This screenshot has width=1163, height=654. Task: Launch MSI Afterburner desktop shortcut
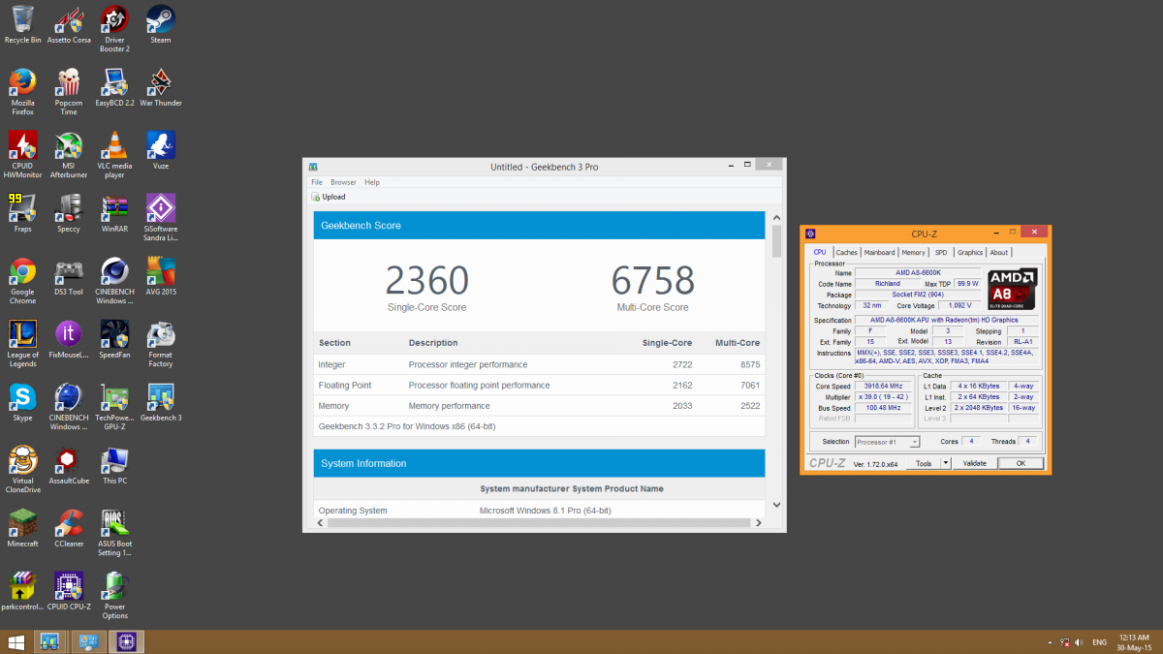tap(69, 155)
